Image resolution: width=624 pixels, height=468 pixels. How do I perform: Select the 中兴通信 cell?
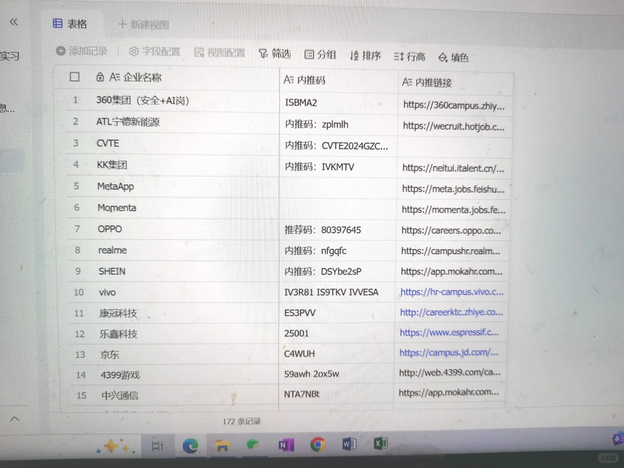click(x=120, y=395)
